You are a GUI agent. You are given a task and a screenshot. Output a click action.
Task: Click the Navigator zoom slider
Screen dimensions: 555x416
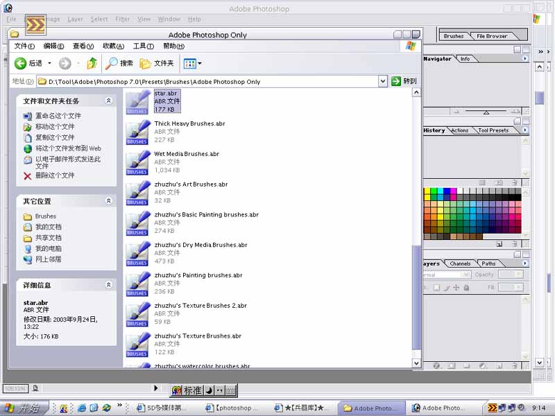(486, 112)
